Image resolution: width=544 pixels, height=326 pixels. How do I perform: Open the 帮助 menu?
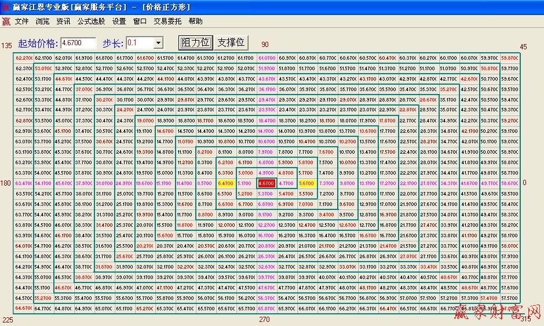(x=196, y=21)
